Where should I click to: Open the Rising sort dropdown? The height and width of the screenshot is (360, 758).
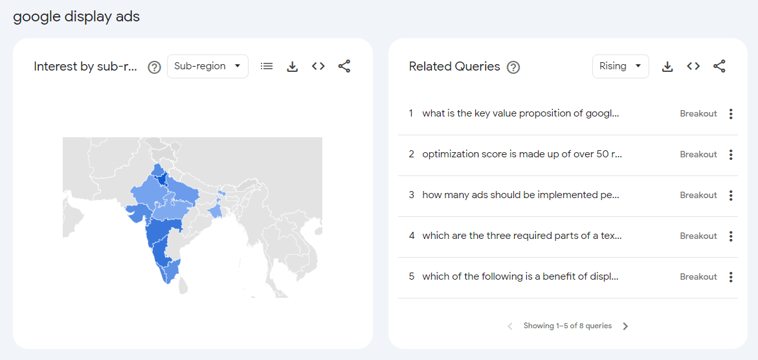point(620,66)
